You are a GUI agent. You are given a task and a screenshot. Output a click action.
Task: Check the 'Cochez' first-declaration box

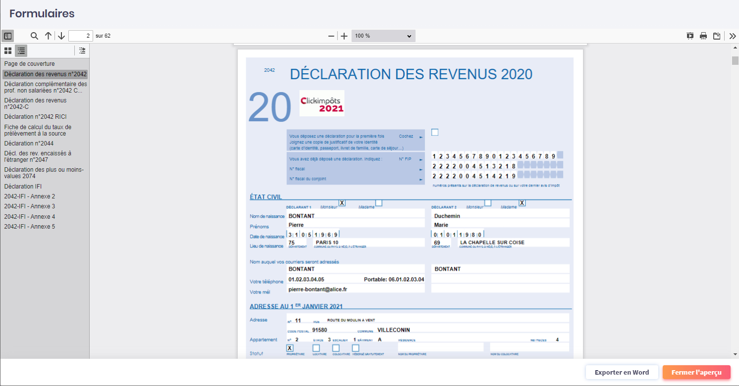(434, 132)
